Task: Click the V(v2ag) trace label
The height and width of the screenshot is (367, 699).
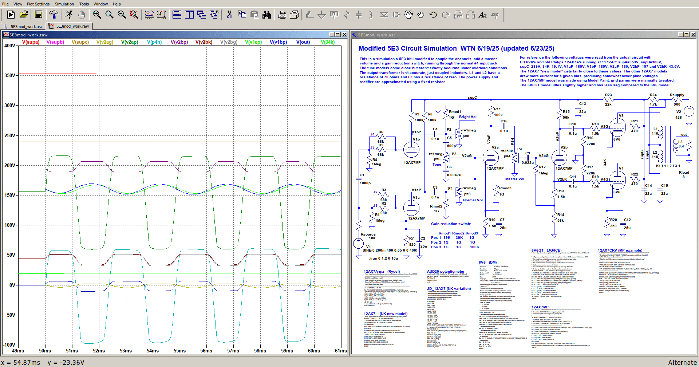Action: 105,42
